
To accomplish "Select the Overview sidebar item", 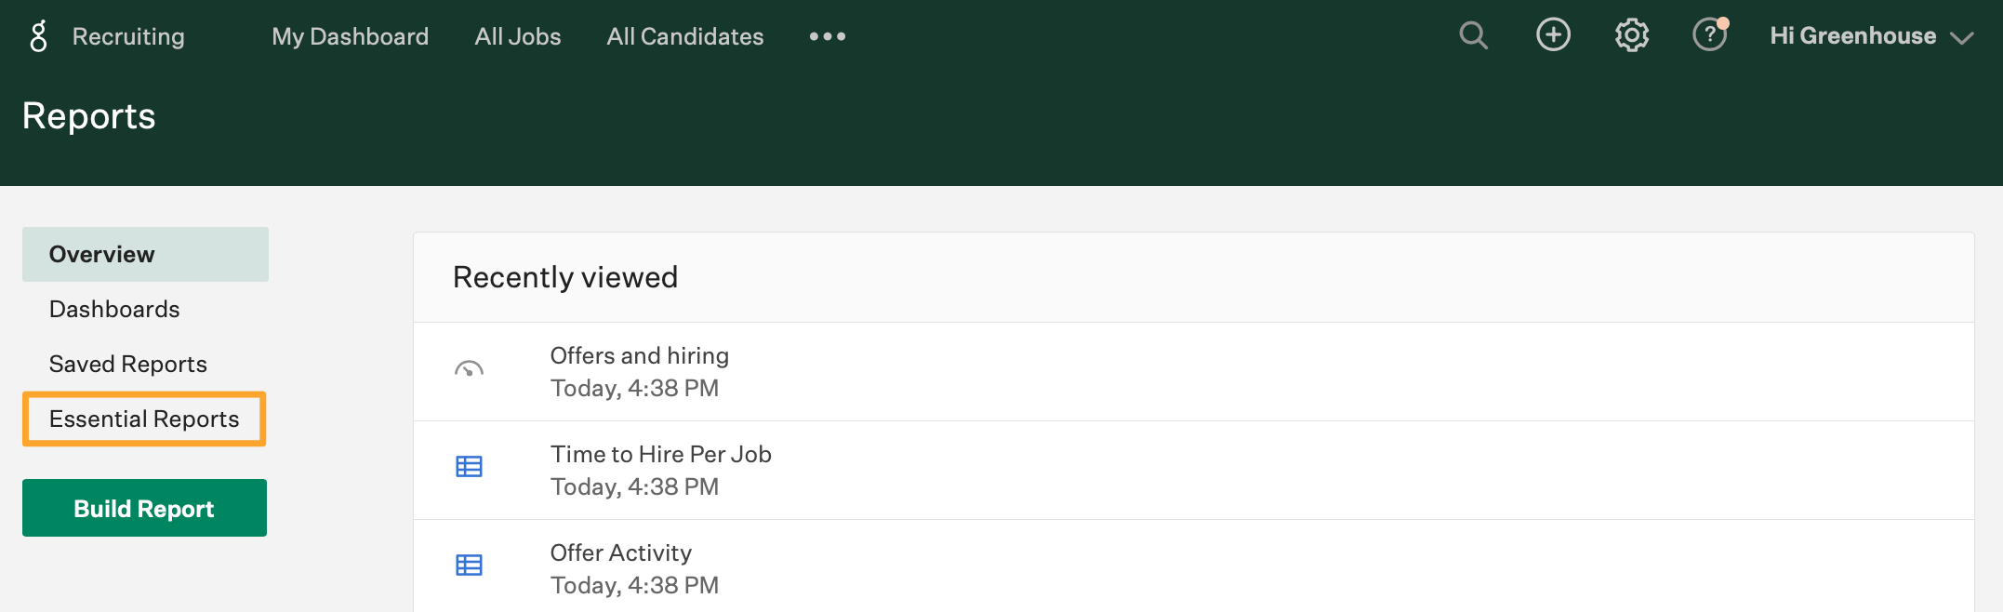I will click(145, 254).
